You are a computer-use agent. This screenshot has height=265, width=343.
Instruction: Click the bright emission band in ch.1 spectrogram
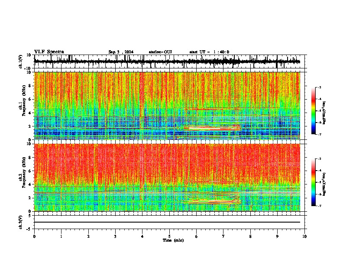[212, 128]
